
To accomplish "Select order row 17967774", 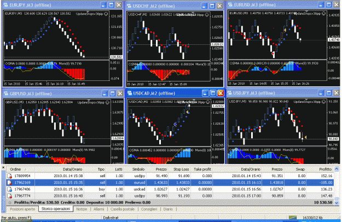I will 170,196.
